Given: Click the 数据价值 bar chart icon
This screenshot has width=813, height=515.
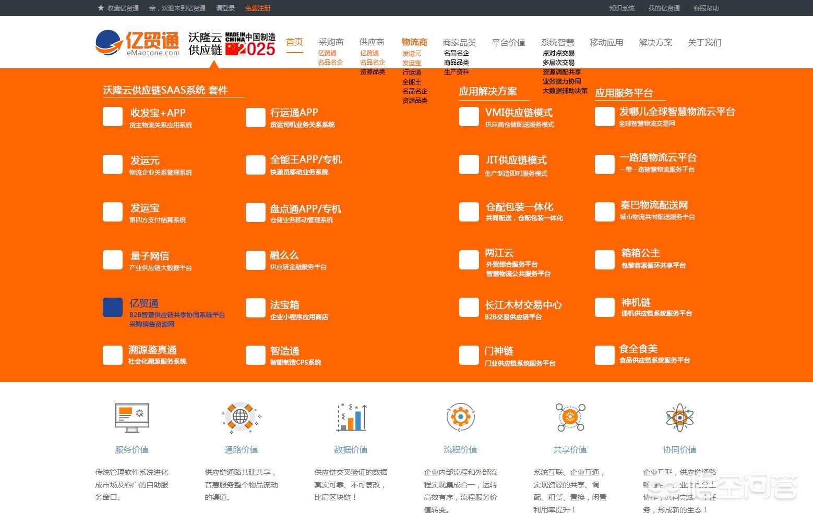Looking at the screenshot, I should (x=352, y=417).
